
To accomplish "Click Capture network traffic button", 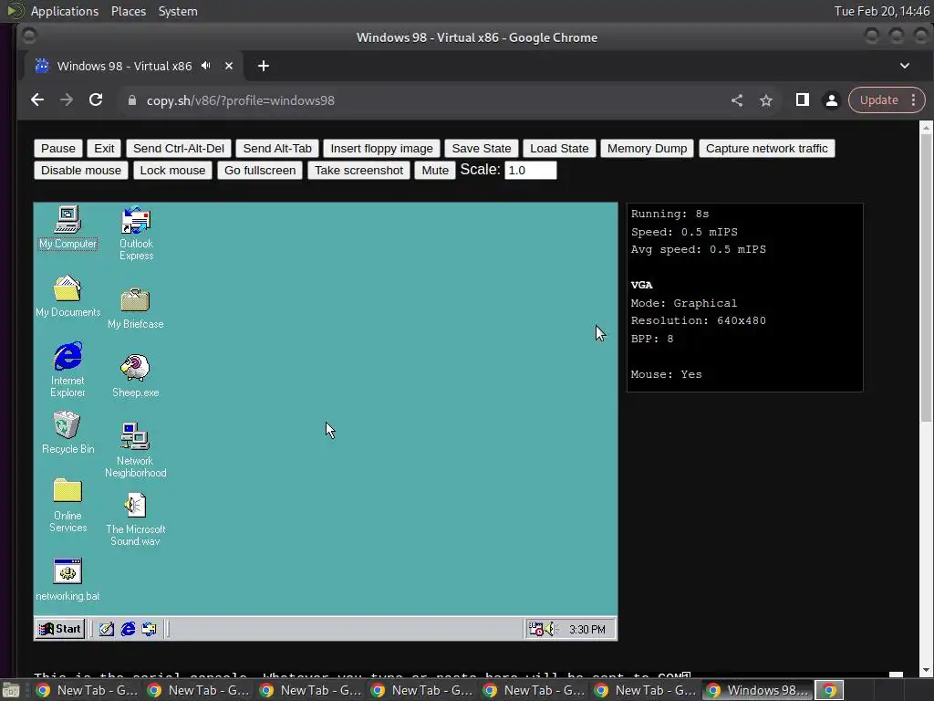I will coord(766,149).
